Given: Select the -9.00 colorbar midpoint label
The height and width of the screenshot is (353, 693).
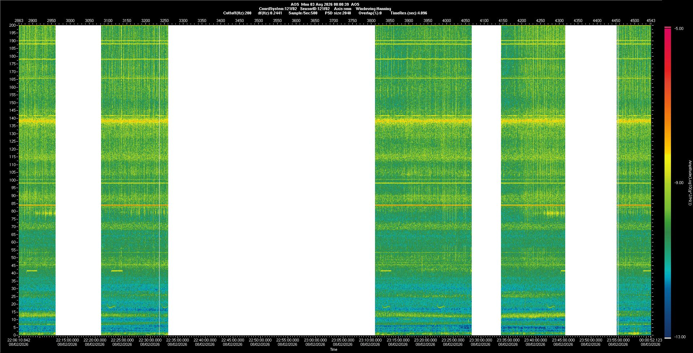Looking at the screenshot, I should coord(679,183).
